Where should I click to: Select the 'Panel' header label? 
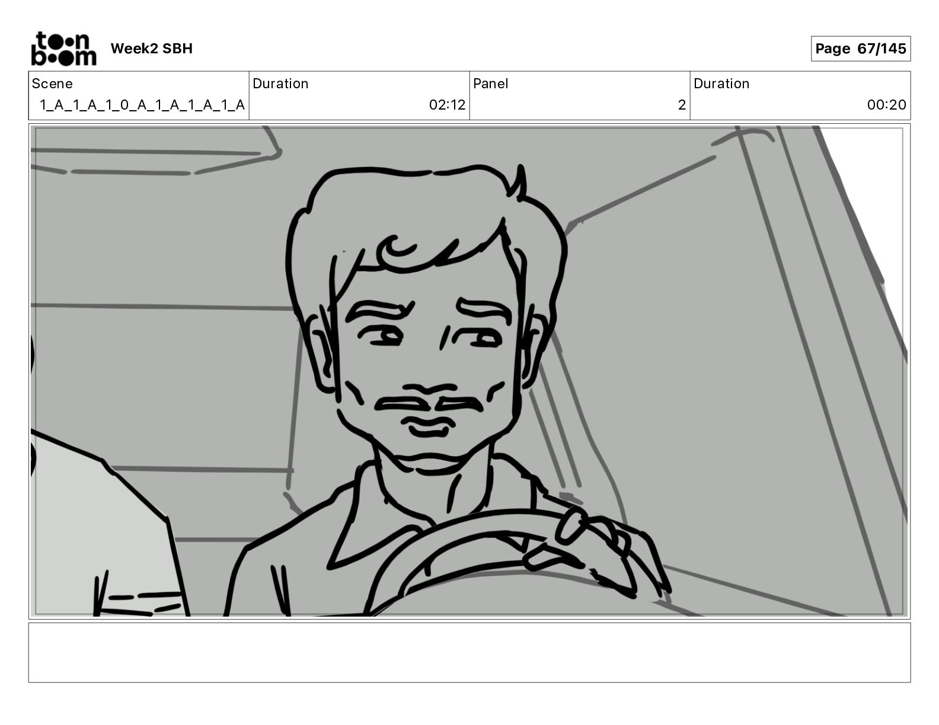[491, 84]
